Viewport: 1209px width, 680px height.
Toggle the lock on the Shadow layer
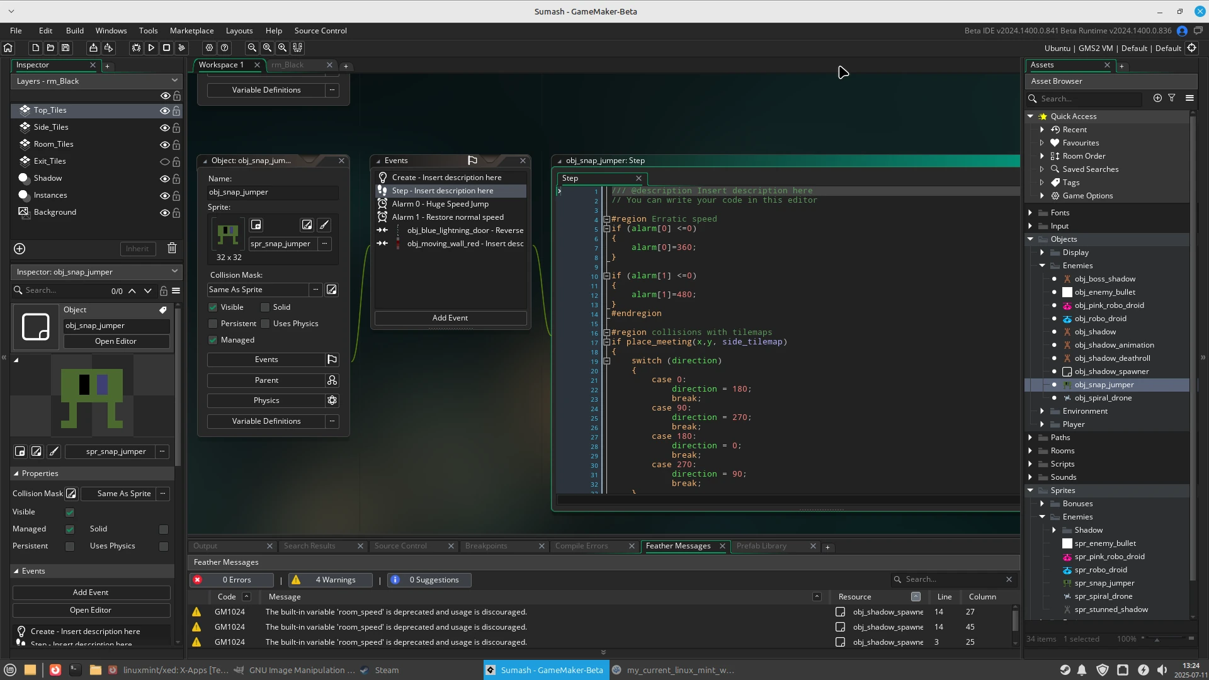pos(177,179)
